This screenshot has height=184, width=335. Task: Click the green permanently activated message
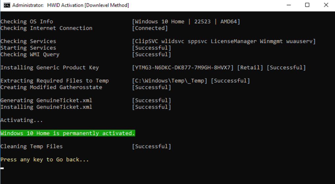pyautogui.click(x=67, y=133)
